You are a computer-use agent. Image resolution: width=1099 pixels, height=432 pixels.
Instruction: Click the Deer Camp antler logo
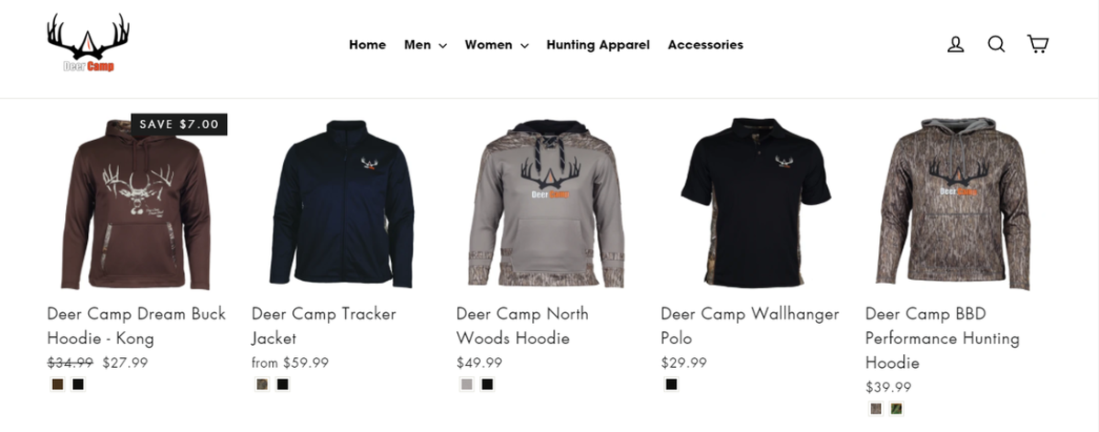click(89, 43)
